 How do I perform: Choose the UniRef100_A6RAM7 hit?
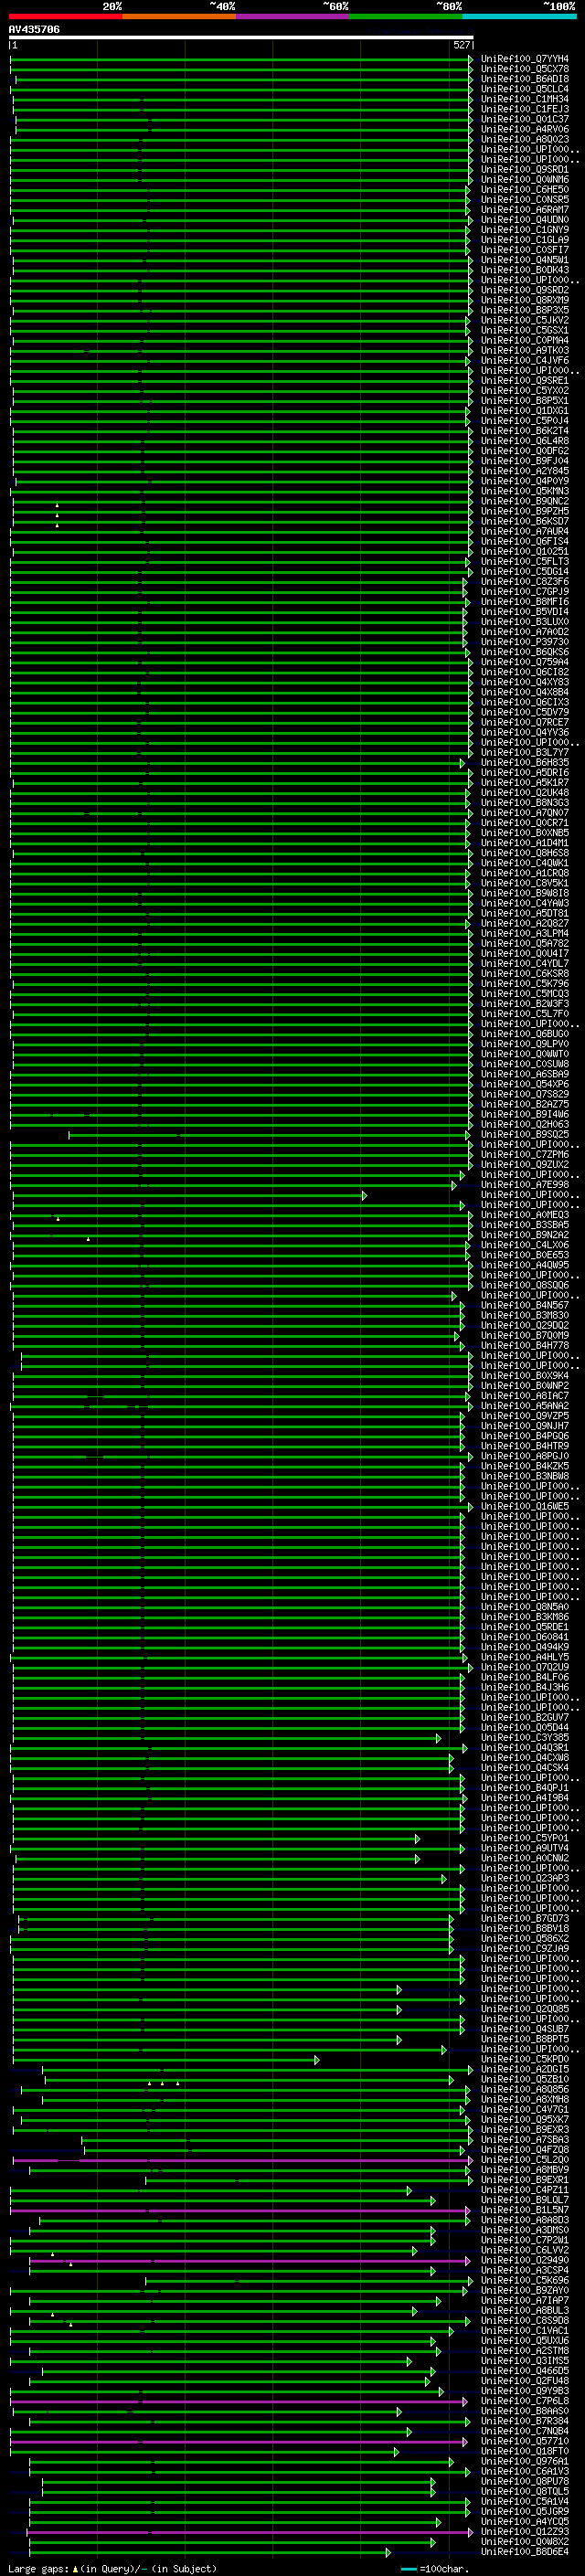[525, 210]
